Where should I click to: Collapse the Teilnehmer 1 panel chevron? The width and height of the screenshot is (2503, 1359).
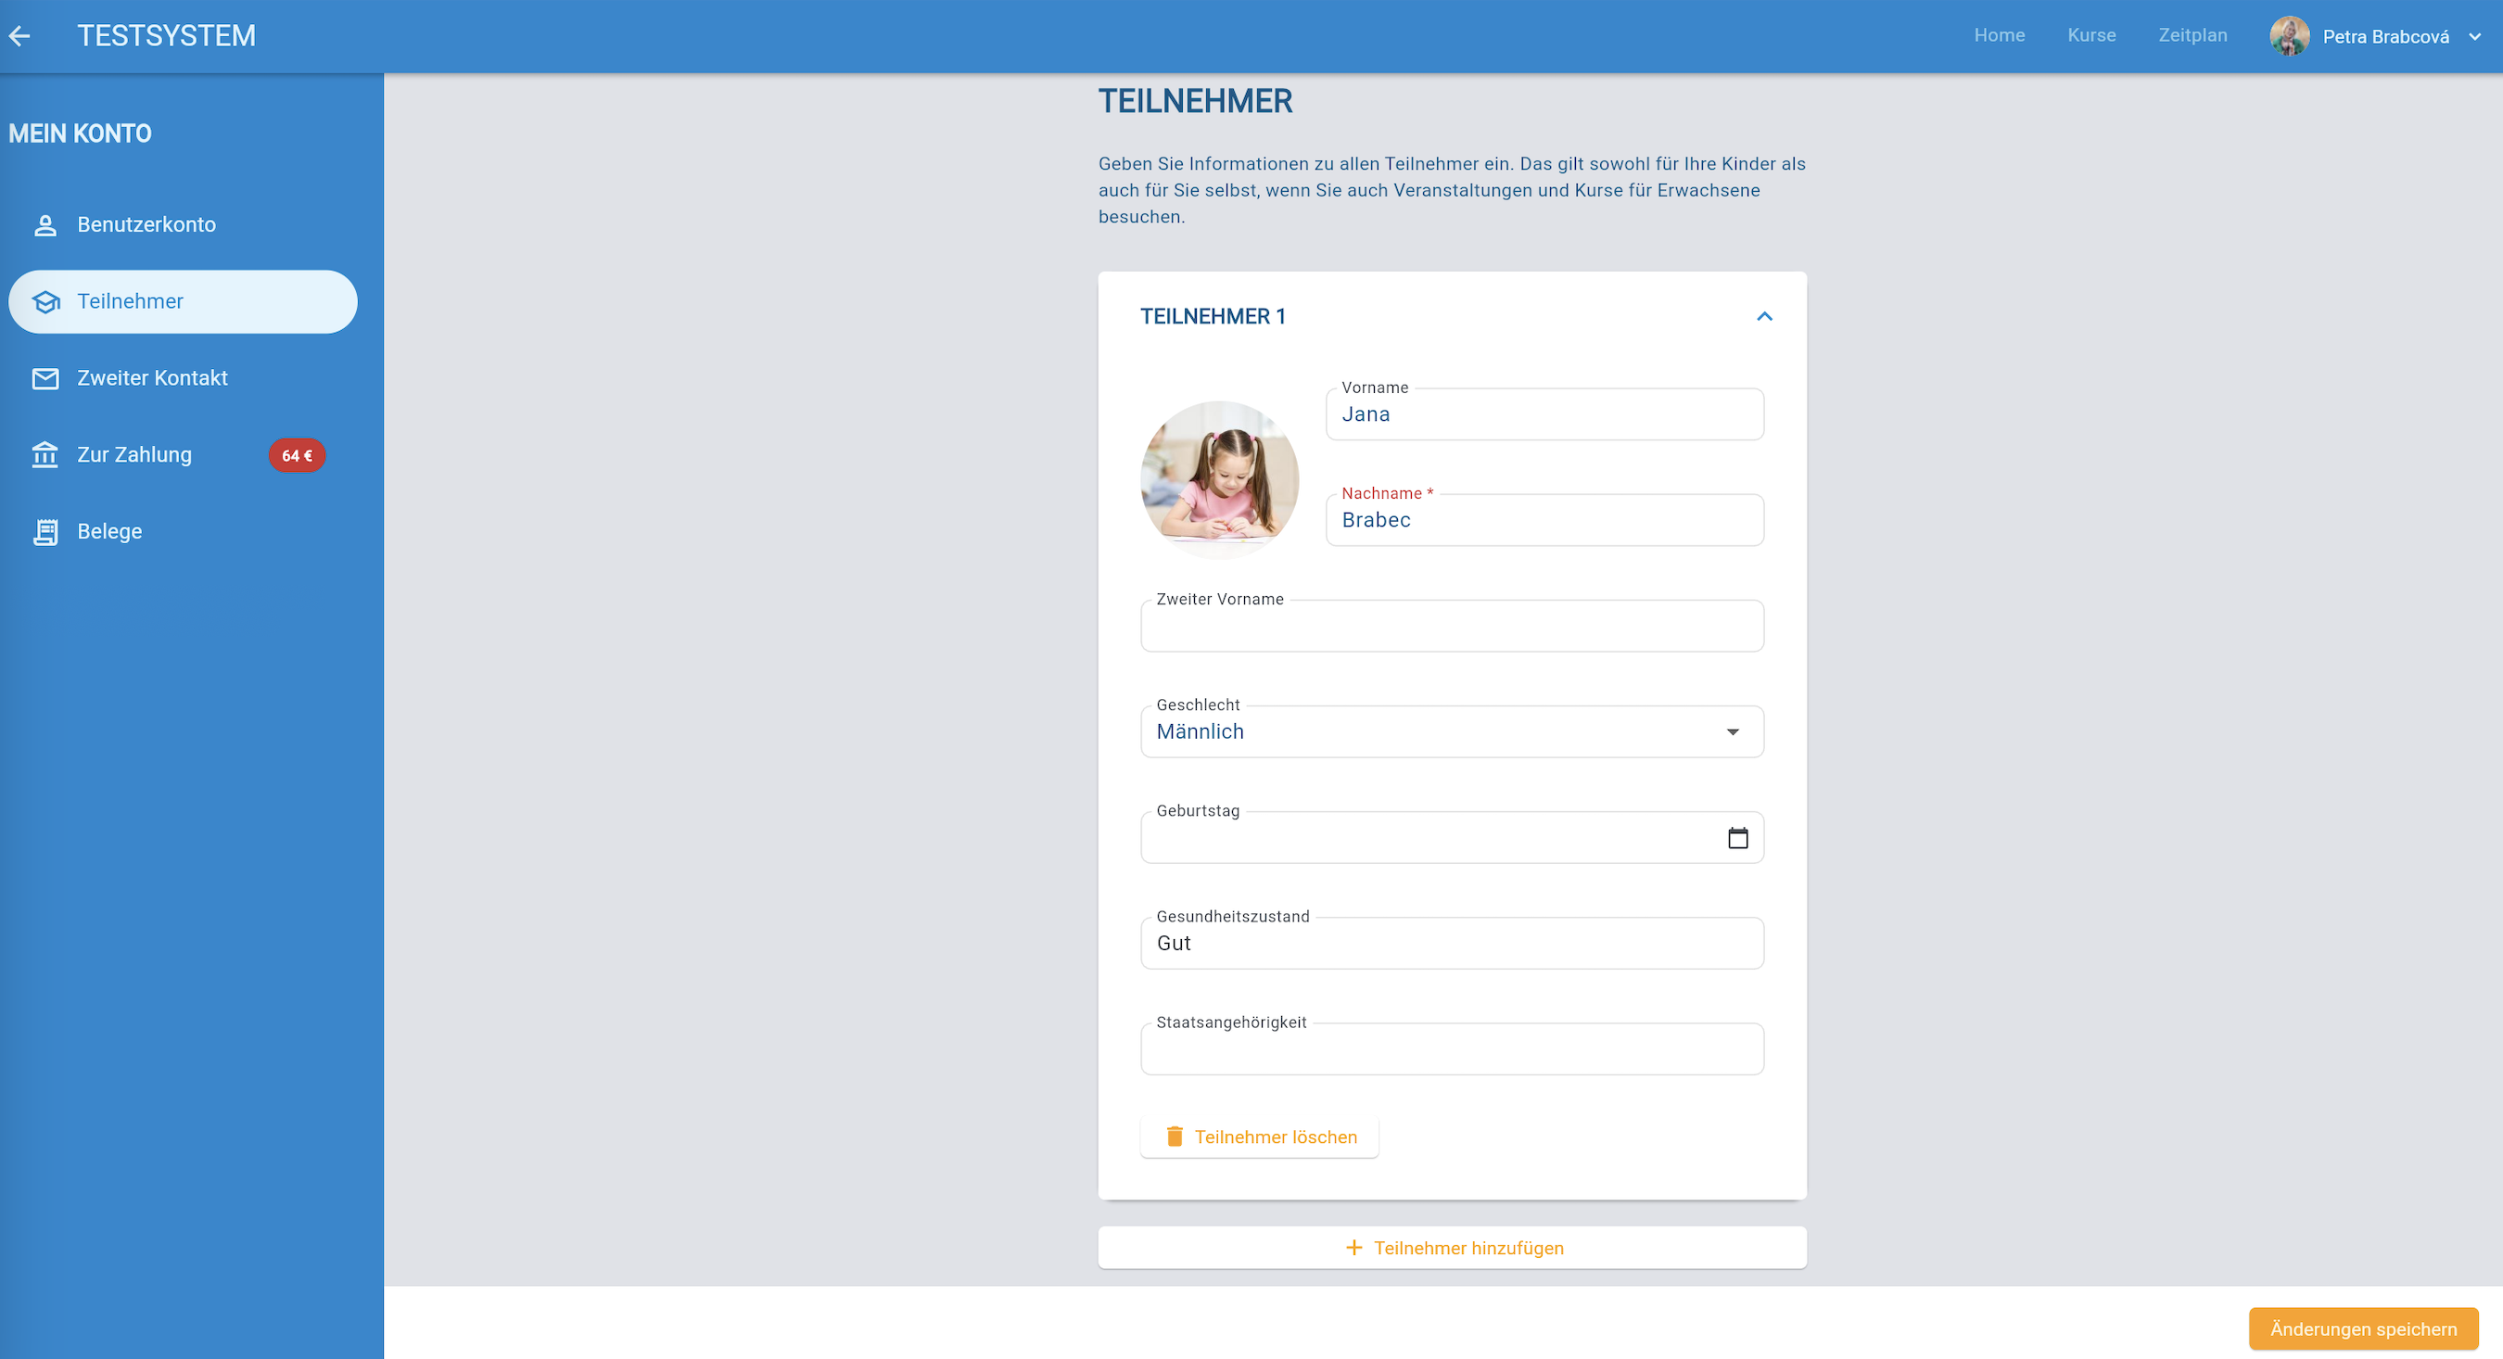click(x=1764, y=317)
